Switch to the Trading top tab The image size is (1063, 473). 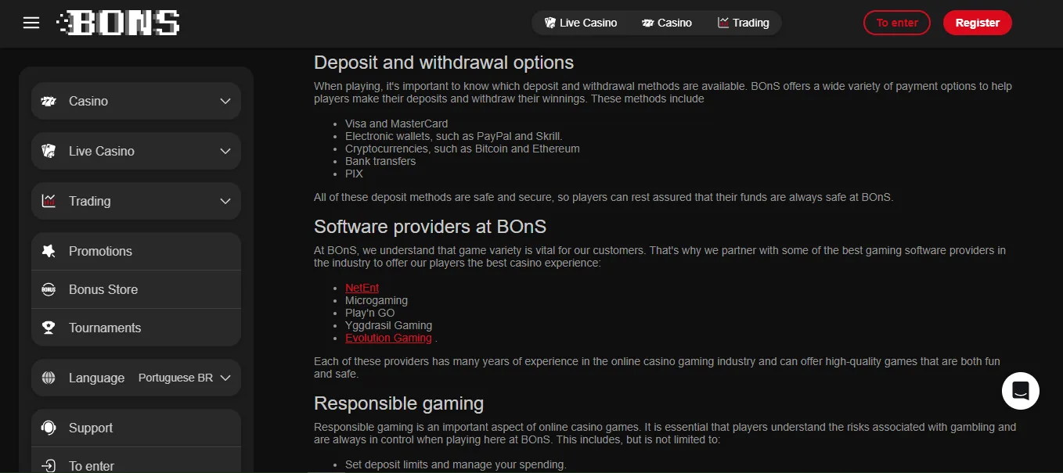pos(743,23)
